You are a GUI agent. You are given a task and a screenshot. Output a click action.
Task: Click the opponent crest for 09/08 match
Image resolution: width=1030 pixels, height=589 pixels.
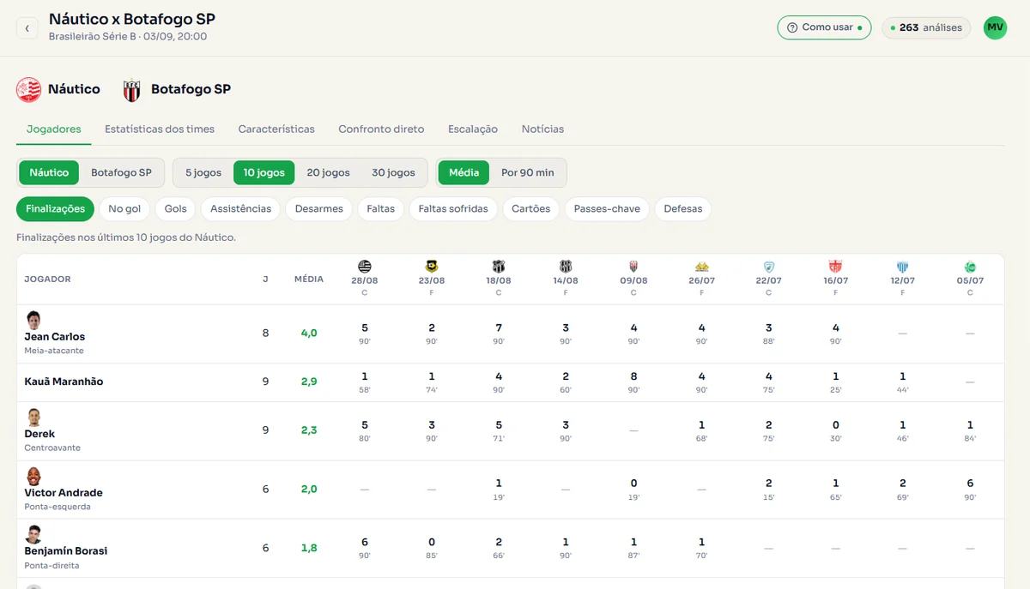point(633,267)
